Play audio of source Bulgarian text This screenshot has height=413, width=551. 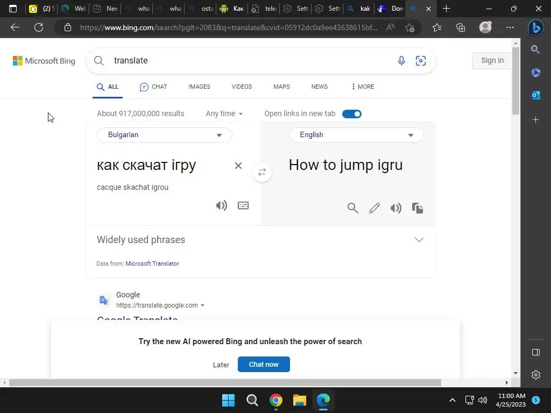(221, 205)
